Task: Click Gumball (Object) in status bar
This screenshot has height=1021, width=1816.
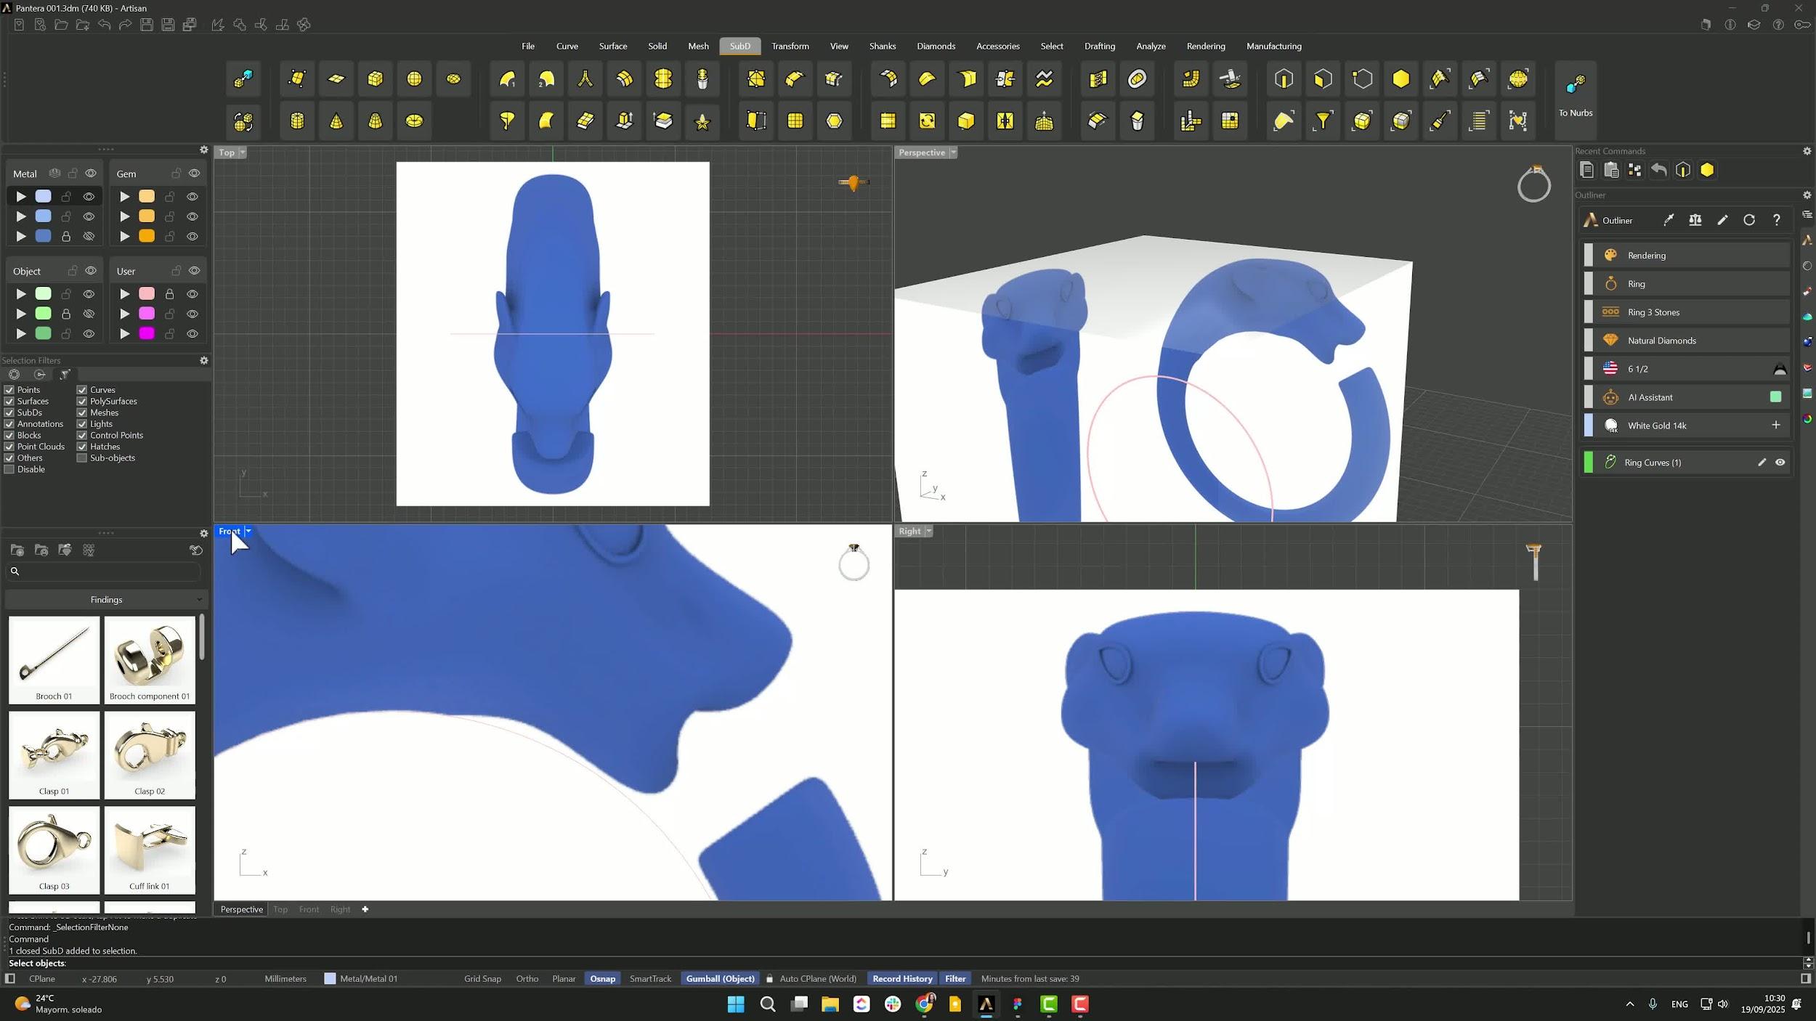Action: [721, 979]
